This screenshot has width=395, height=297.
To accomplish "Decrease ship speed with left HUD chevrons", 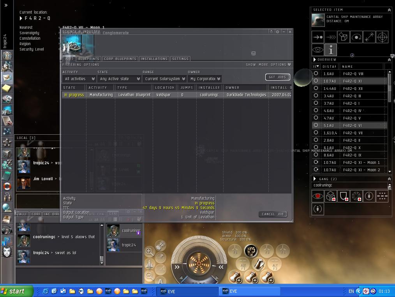I will pos(177,267).
